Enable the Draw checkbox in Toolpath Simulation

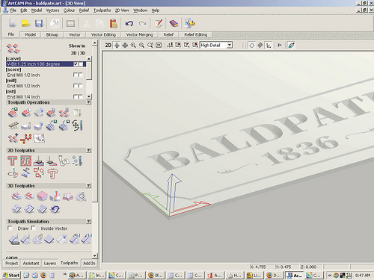(x=10, y=228)
